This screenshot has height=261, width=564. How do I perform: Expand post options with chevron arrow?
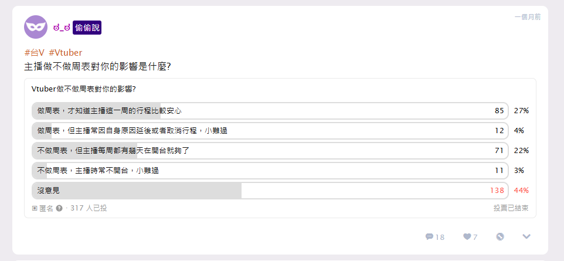[x=526, y=236]
